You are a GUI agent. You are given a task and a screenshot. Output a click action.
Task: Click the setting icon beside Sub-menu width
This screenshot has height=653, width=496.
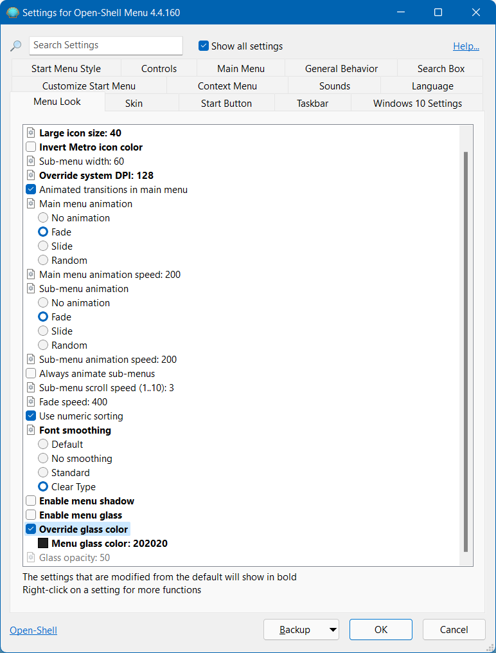[x=31, y=161]
